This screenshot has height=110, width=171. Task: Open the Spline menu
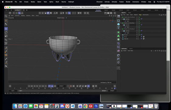pyautogui.click(x=51, y=2)
